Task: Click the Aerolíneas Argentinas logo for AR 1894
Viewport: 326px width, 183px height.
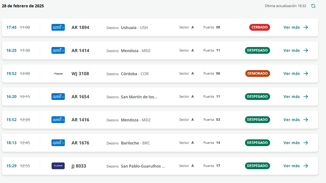Action: tap(58, 27)
